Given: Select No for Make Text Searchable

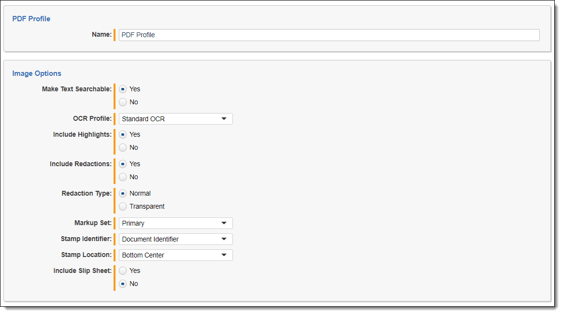Looking at the screenshot, I should click(123, 102).
